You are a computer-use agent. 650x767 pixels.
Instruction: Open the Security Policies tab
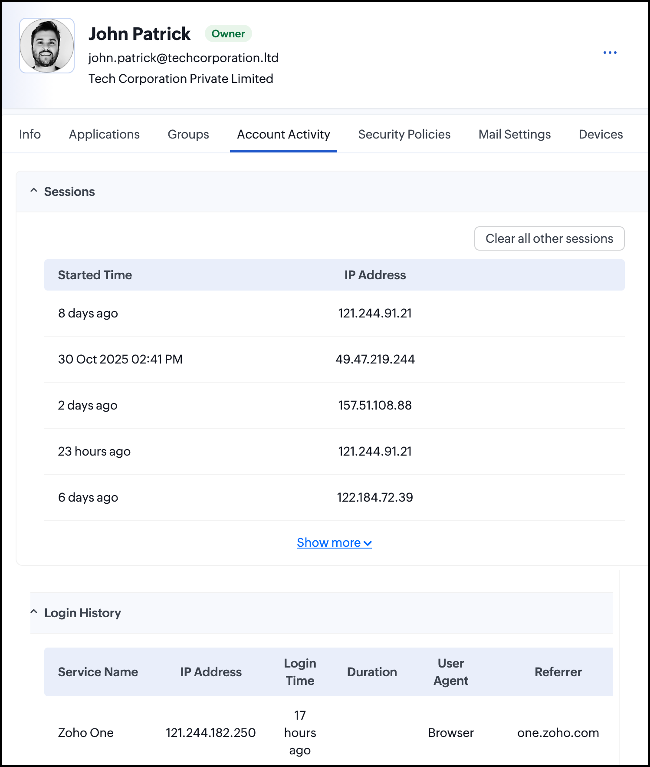(x=404, y=134)
